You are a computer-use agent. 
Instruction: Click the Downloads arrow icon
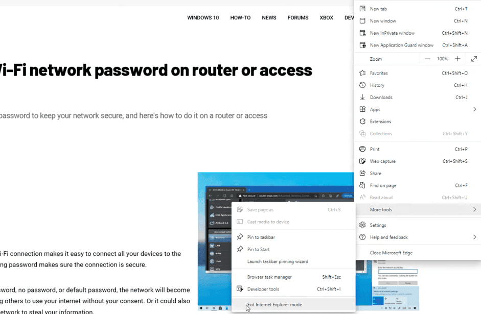coord(362,97)
